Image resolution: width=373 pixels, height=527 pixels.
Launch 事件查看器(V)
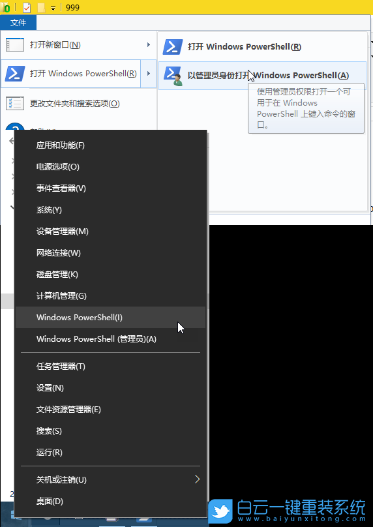tap(110, 188)
